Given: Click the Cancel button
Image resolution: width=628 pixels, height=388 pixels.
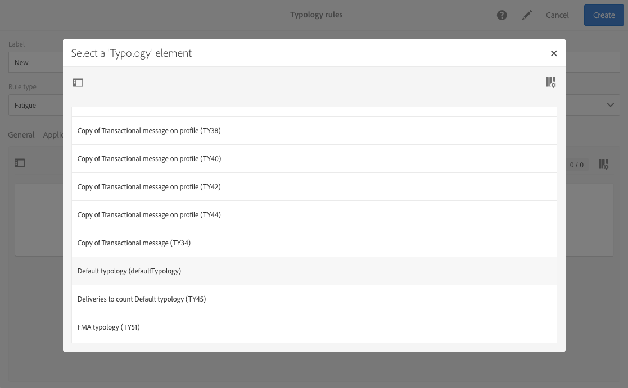Looking at the screenshot, I should pos(557,15).
